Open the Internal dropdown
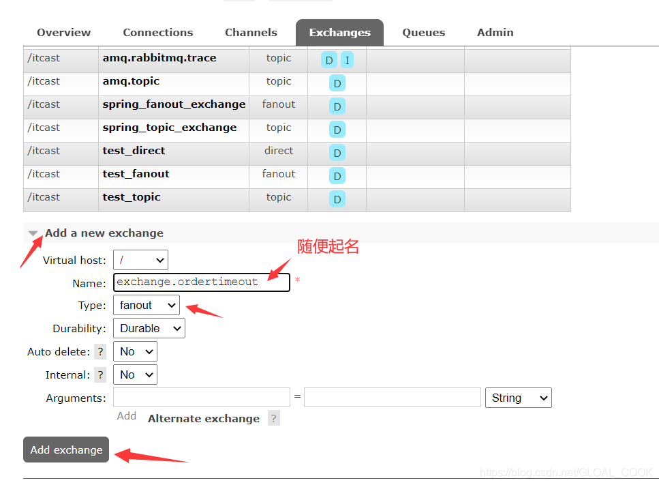This screenshot has height=485, width=659. (135, 374)
